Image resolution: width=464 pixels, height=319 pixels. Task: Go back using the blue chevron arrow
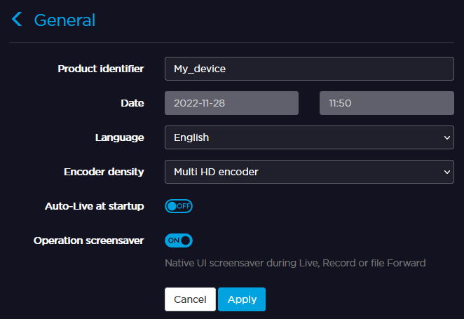18,20
